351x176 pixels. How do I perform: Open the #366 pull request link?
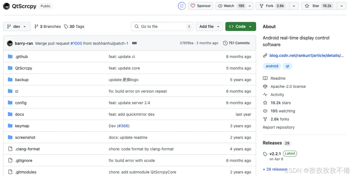click(x=123, y=126)
